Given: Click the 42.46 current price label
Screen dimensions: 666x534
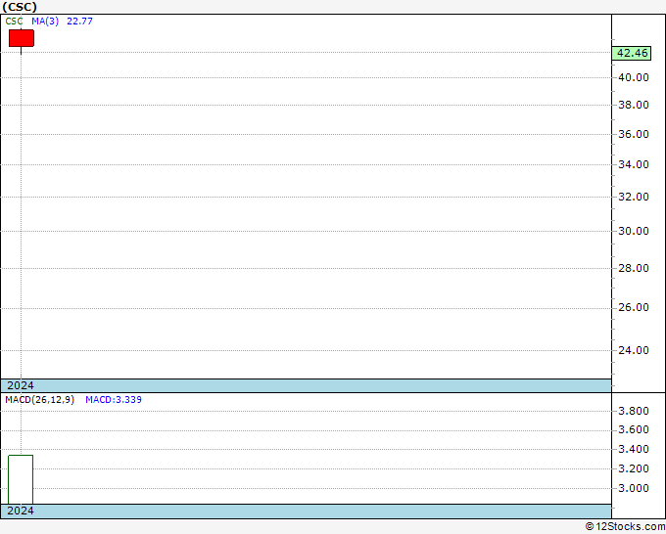Looking at the screenshot, I should pyautogui.click(x=632, y=53).
